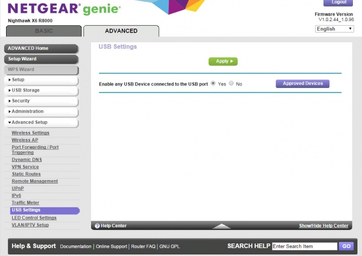
Task: Open the WPS Wizard
Action: (41, 70)
